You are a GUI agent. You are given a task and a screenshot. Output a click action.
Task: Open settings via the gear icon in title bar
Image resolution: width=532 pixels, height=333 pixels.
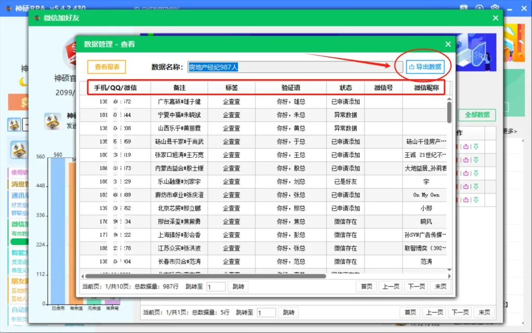click(495, 8)
